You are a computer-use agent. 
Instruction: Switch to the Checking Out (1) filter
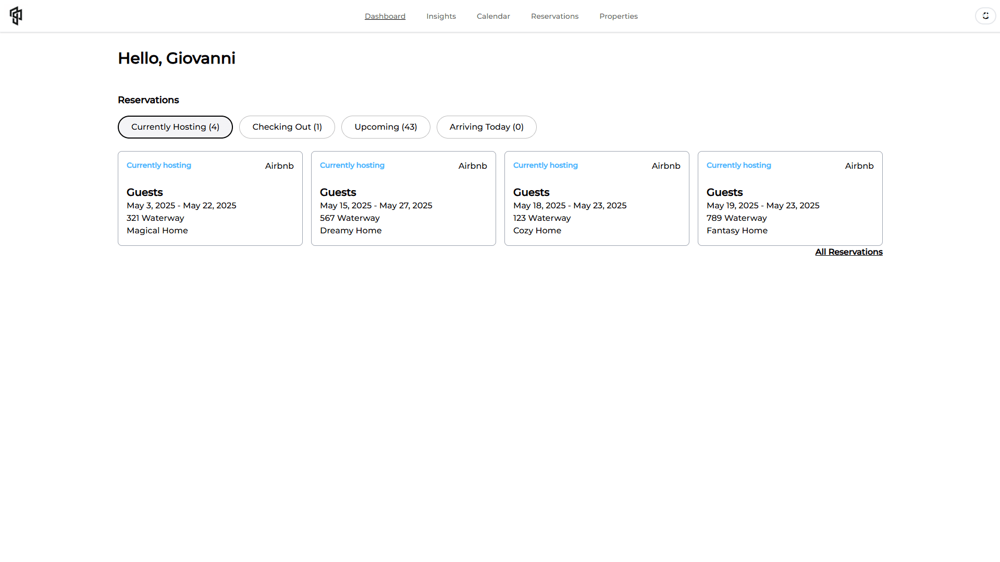tap(287, 127)
